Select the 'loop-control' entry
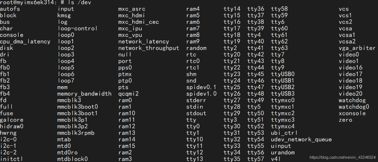 pos(77,28)
